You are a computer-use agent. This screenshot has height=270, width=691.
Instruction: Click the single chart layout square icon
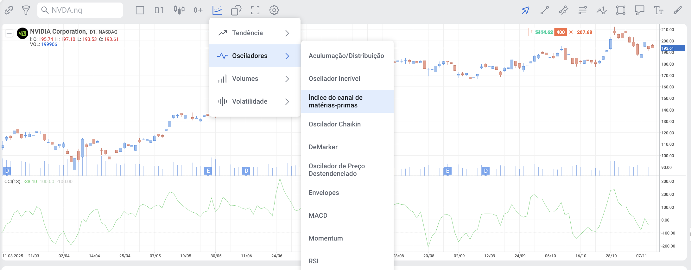tap(140, 10)
